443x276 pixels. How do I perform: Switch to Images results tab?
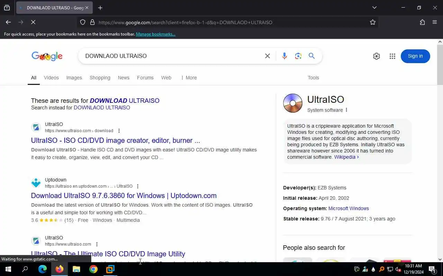pos(74,78)
